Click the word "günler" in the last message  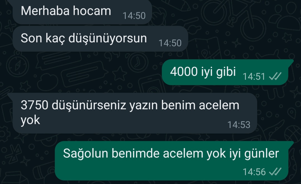261,154
